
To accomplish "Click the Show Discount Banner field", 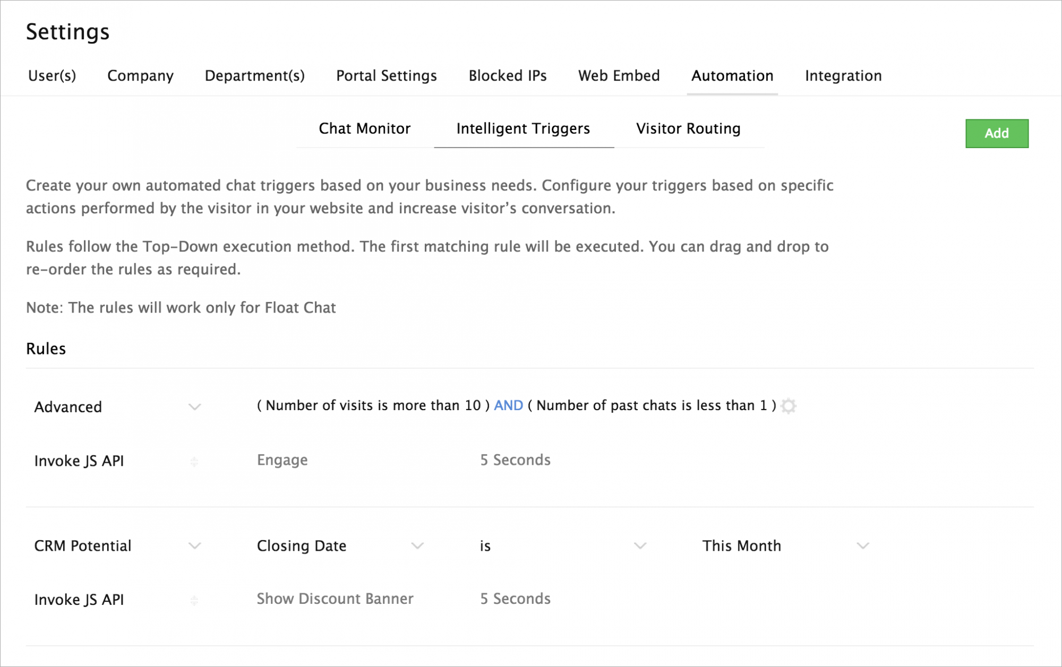I will click(335, 599).
